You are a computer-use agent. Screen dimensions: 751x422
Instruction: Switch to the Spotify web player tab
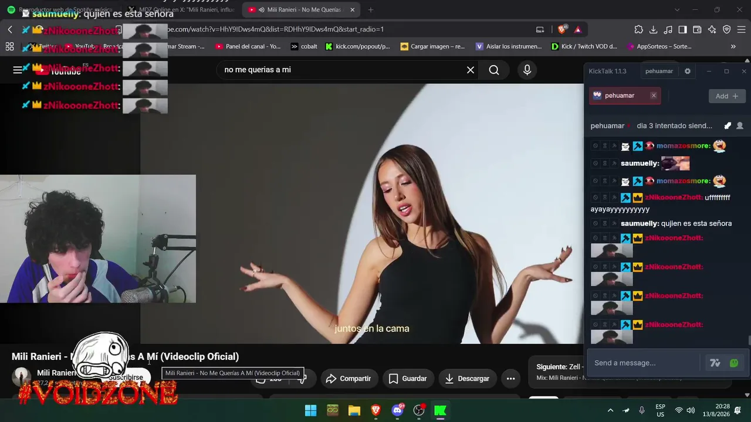coord(62,10)
